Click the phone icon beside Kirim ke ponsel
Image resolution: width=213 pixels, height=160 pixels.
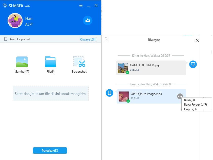tap(6, 39)
